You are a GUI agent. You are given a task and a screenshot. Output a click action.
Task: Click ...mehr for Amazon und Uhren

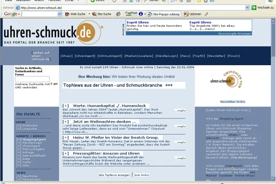pyautogui.click(x=180, y=158)
